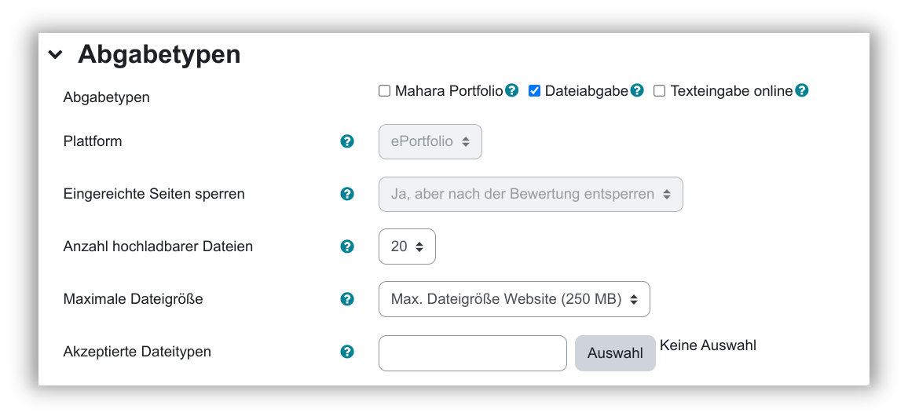Screen dimensions: 908x420
Task: Focus the accepted file types text field
Action: click(472, 353)
